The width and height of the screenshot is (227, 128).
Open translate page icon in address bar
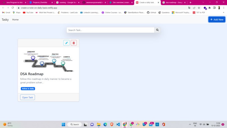click(189, 8)
